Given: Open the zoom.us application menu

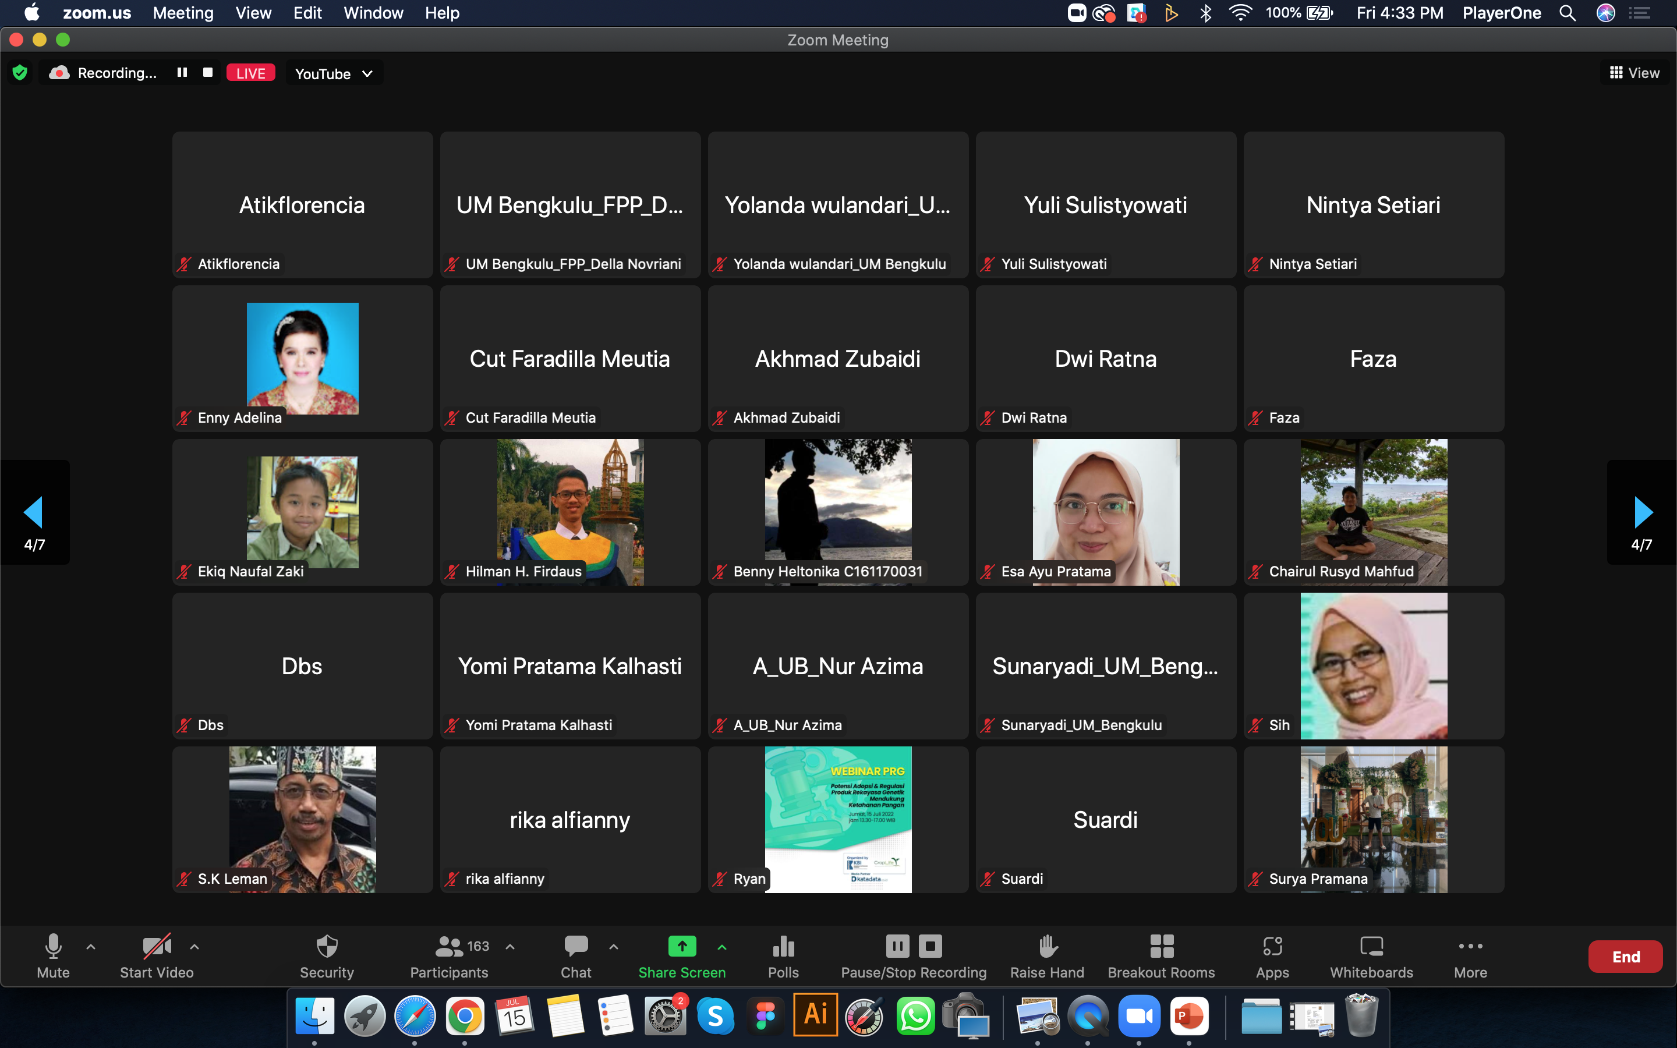Looking at the screenshot, I should pyautogui.click(x=97, y=13).
